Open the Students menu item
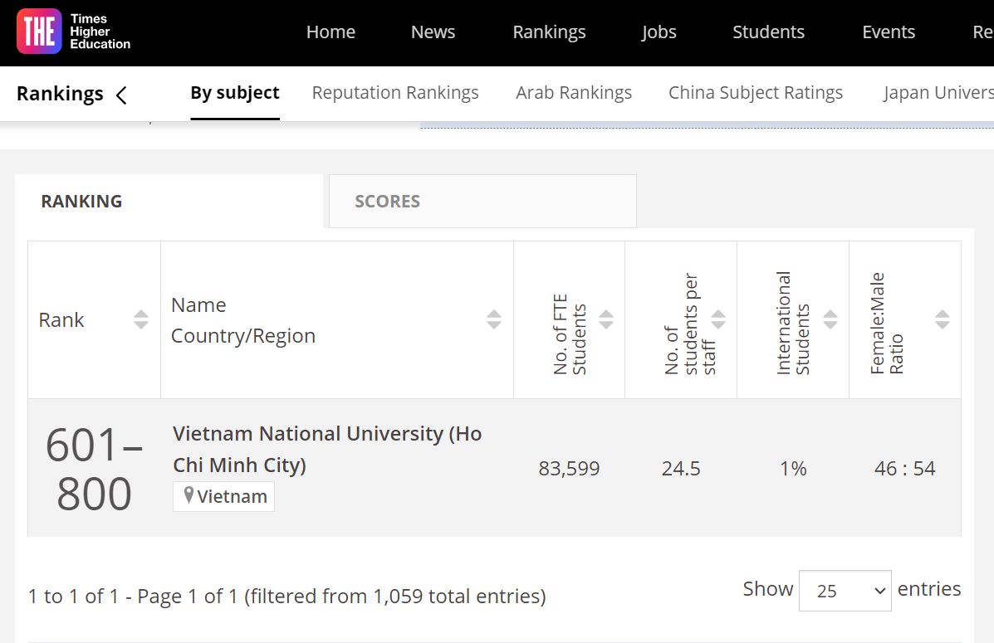994x643 pixels. point(768,32)
